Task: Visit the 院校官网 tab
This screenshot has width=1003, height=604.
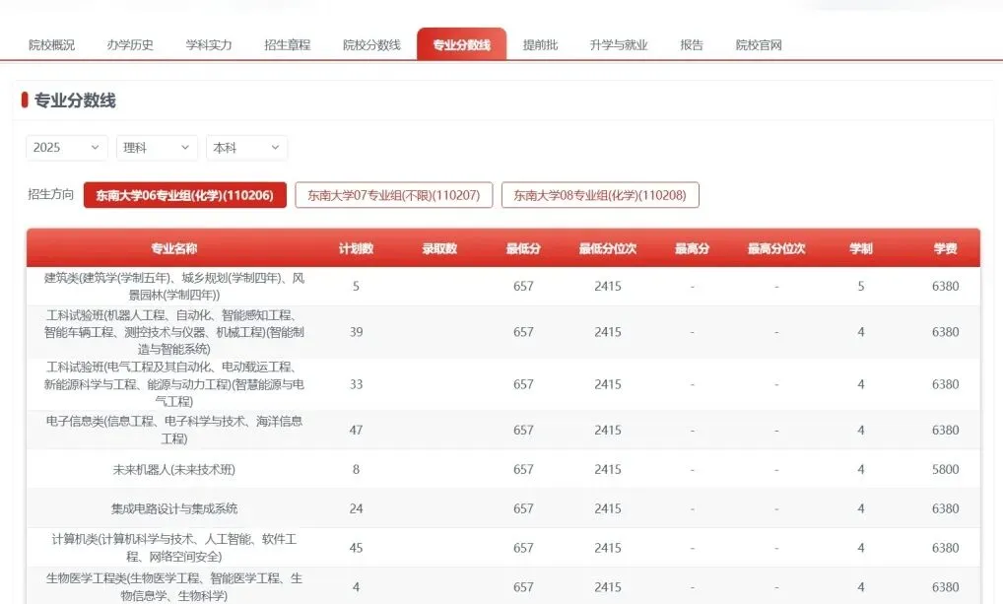Action: pyautogui.click(x=759, y=44)
